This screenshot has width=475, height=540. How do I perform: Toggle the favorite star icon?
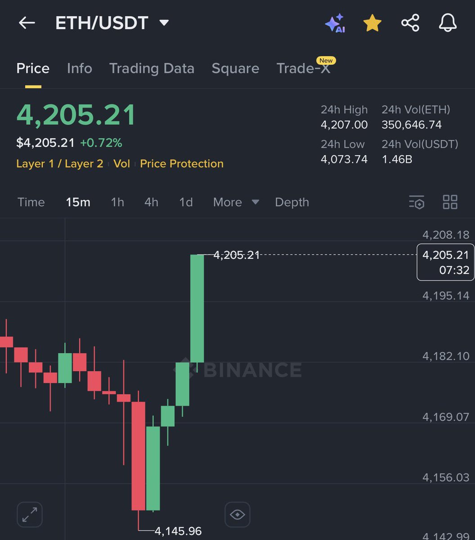tap(372, 23)
